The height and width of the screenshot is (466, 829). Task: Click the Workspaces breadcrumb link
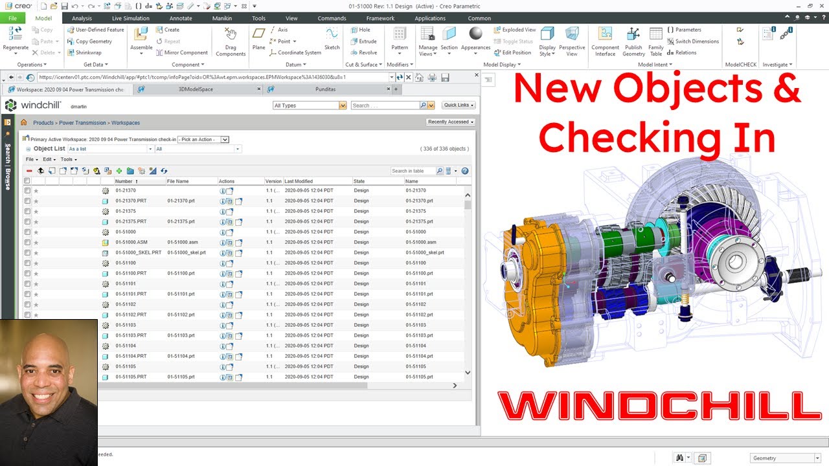(126, 122)
